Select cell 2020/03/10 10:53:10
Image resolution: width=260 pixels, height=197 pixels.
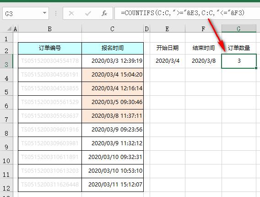coord(113,171)
